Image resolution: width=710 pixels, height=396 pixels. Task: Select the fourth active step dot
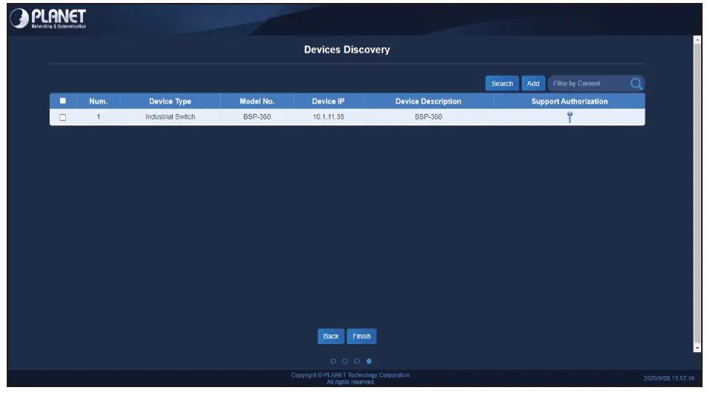click(369, 361)
